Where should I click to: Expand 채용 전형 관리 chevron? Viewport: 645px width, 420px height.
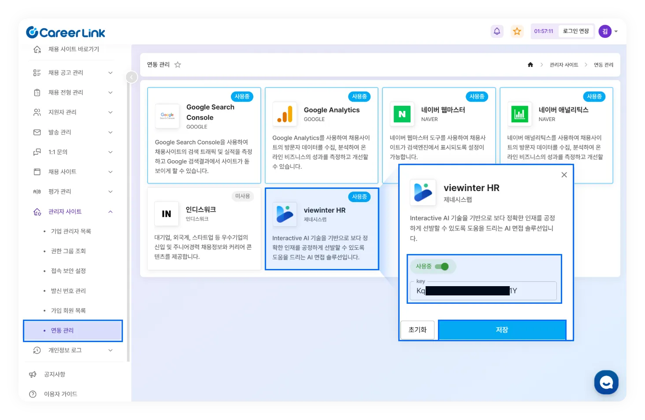tap(111, 92)
